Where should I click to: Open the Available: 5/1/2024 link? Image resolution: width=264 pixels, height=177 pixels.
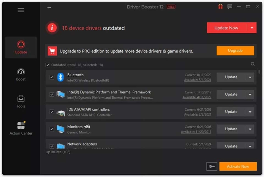pos(198,80)
